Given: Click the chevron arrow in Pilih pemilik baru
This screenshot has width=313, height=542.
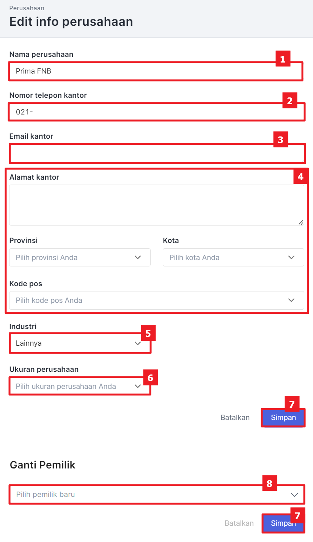Looking at the screenshot, I should pyautogui.click(x=294, y=495).
